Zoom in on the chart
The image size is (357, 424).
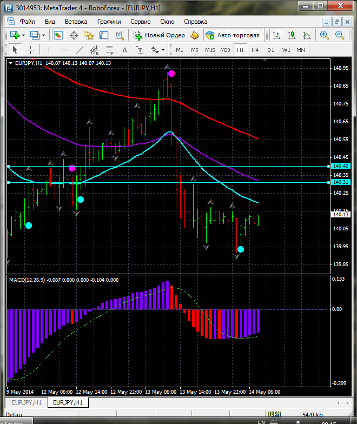coord(324,35)
